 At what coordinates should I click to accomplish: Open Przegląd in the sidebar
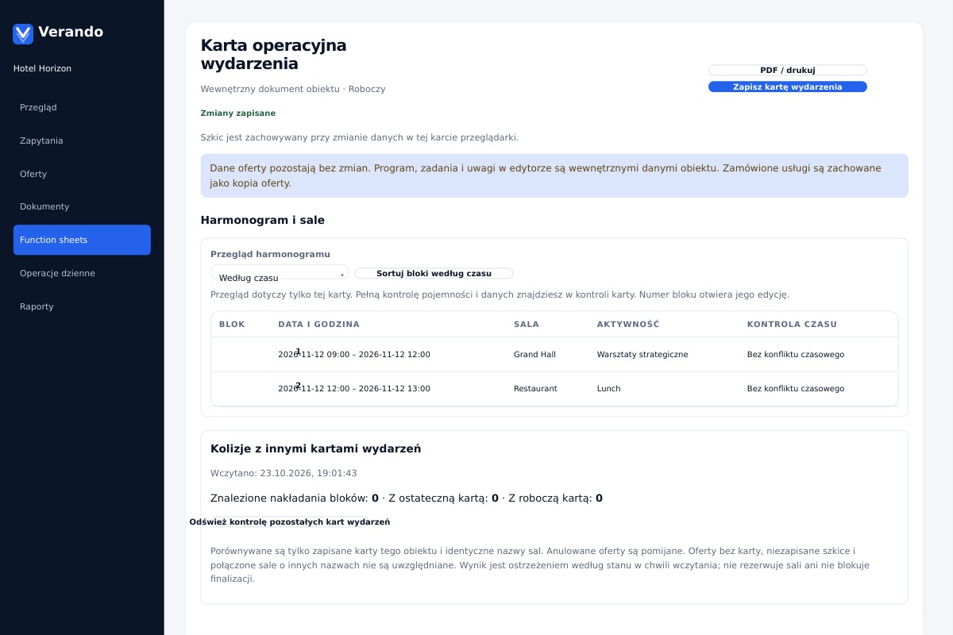pyautogui.click(x=82, y=107)
